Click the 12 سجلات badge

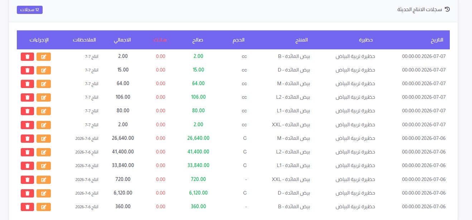[x=30, y=10]
